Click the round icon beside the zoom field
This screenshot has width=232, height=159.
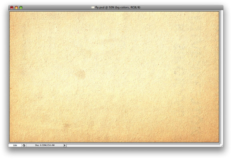[x=24, y=145]
